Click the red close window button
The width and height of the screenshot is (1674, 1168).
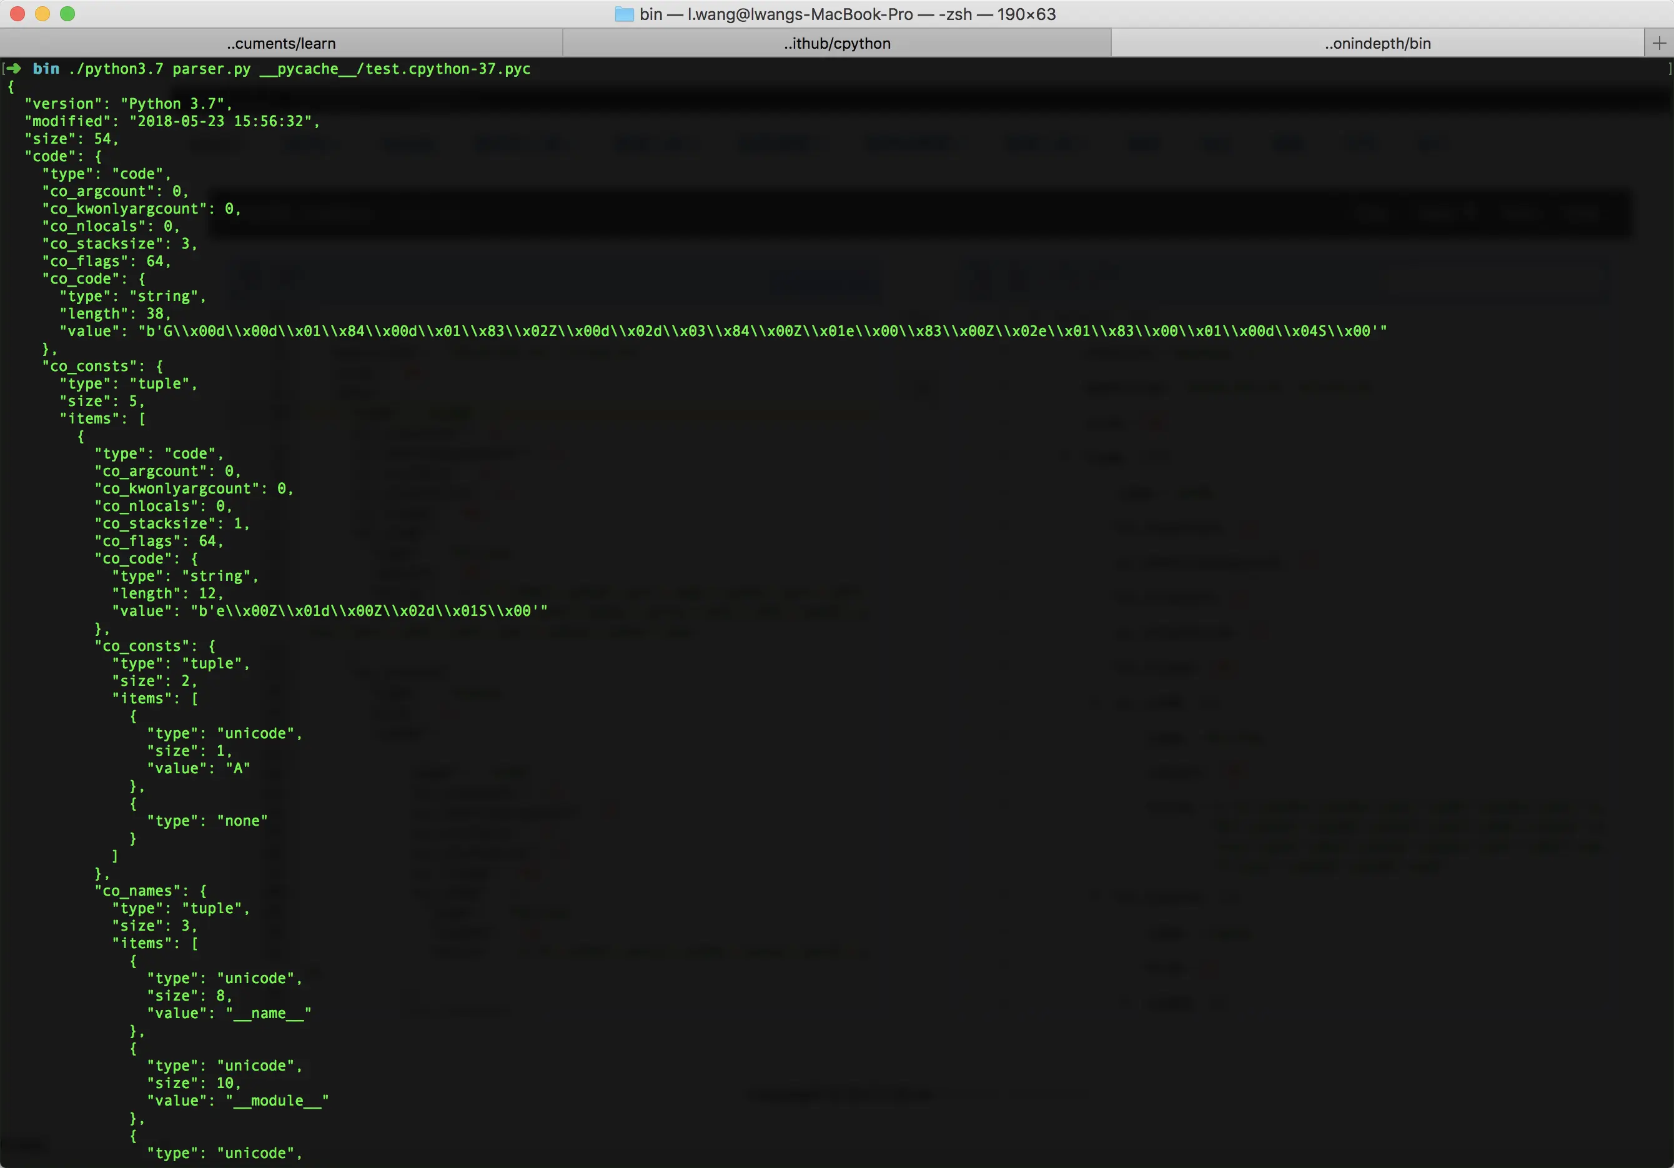tap(17, 14)
